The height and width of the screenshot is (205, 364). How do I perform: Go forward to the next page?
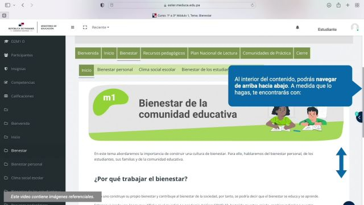[x=32, y=5]
